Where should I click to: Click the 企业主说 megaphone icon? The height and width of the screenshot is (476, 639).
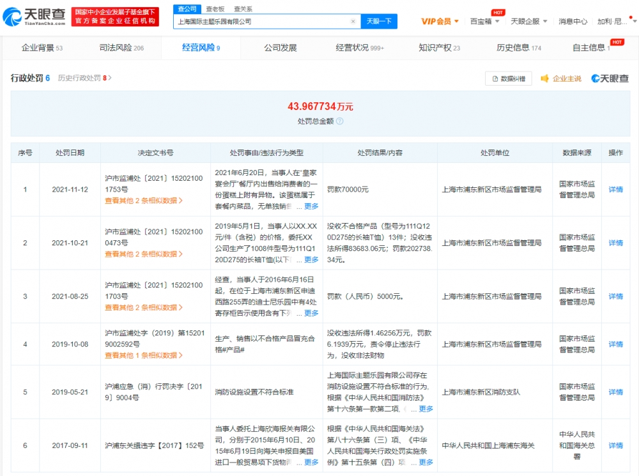coord(544,78)
